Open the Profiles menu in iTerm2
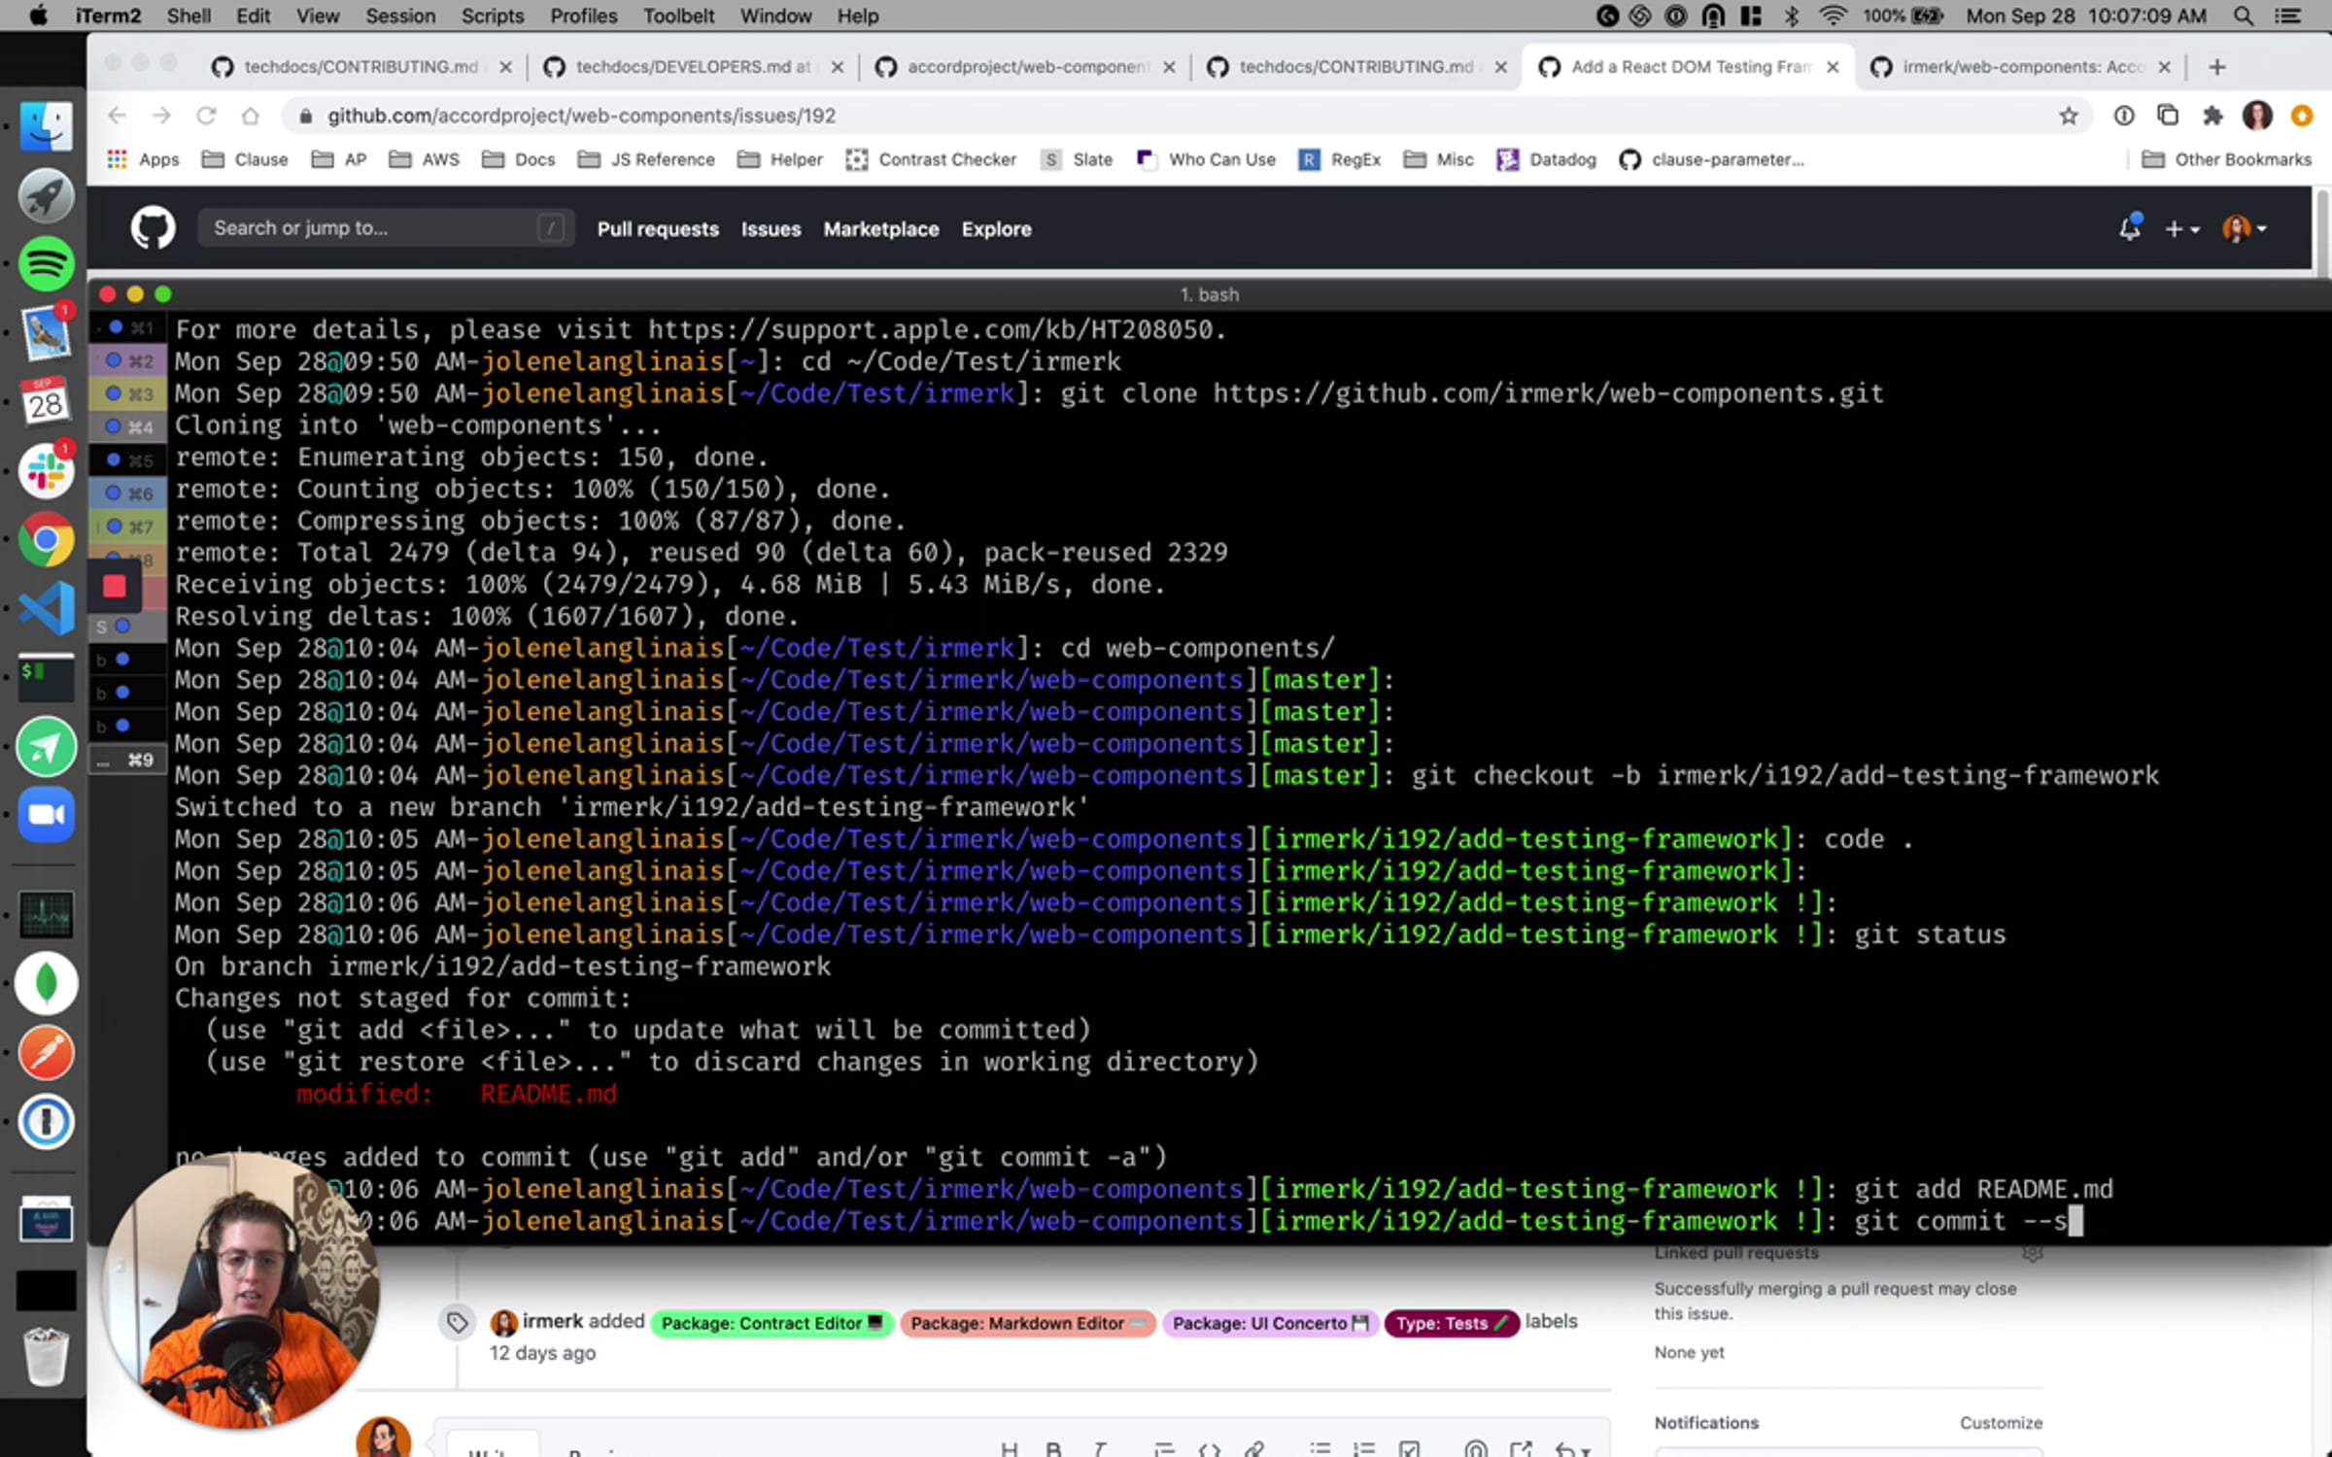 pyautogui.click(x=583, y=16)
